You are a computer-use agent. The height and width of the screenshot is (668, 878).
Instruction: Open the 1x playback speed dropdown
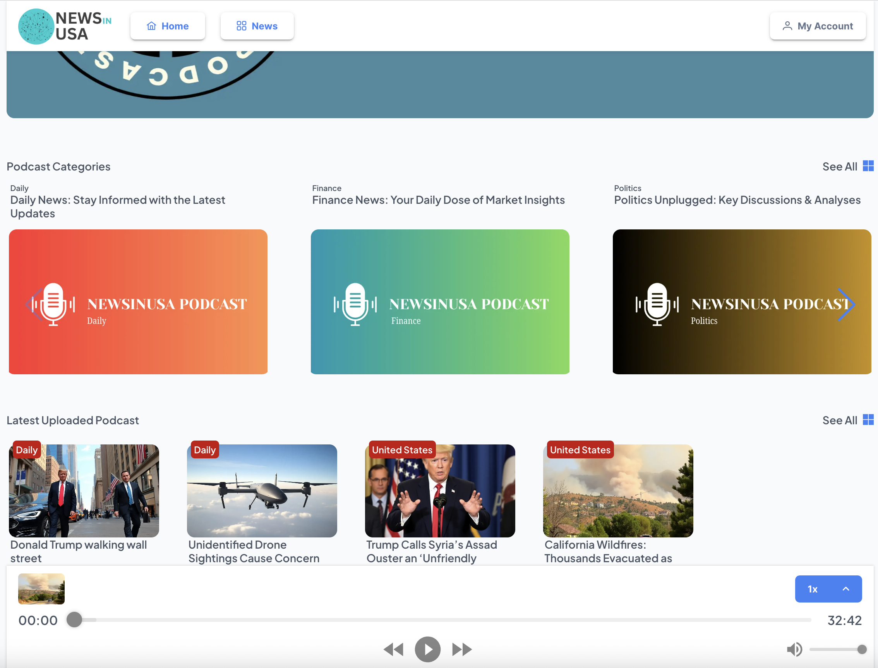click(x=813, y=589)
